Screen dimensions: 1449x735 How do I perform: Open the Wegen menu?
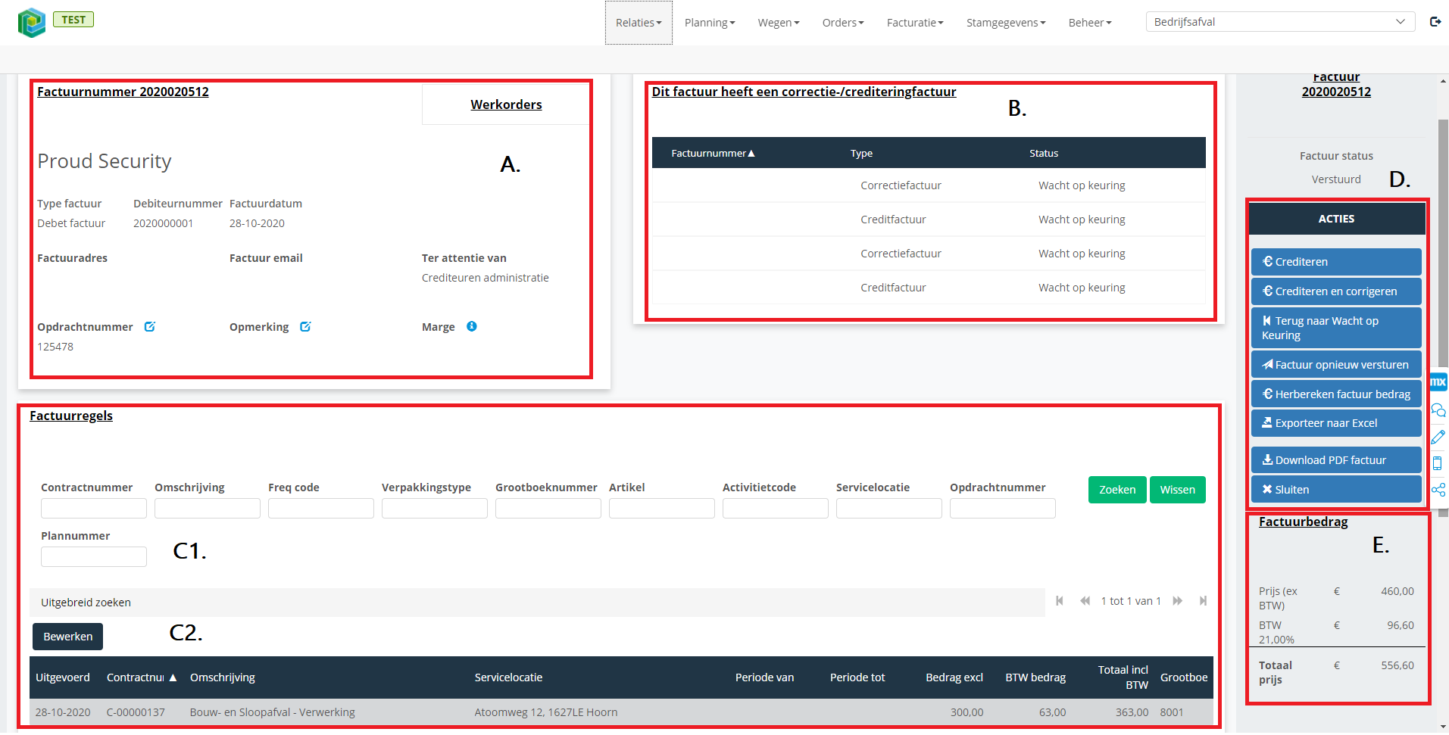(x=779, y=23)
